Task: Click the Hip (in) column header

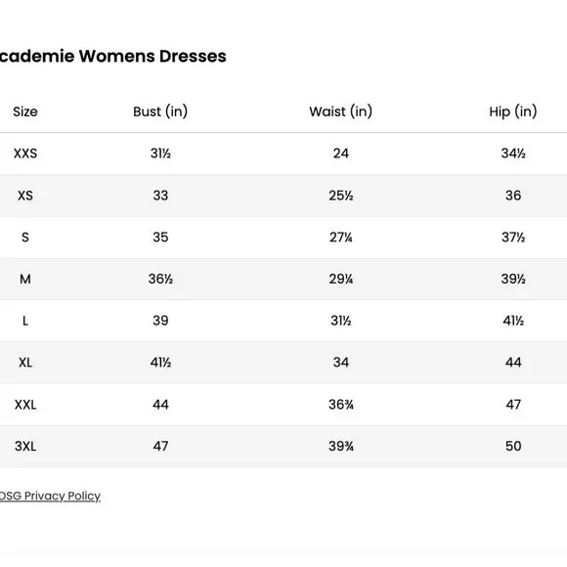Action: pos(513,111)
